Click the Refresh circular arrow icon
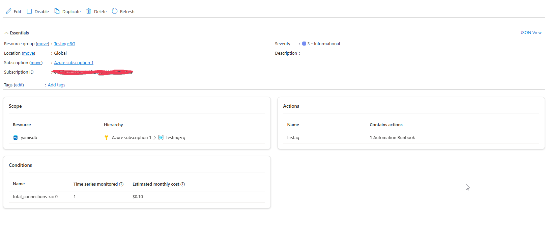This screenshot has width=549, height=241. coord(115,11)
